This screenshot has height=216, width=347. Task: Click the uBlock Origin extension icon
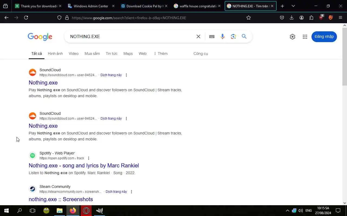pos(321,18)
